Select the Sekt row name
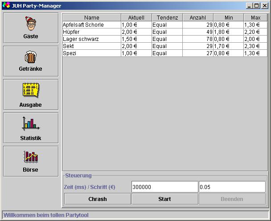This screenshot has width=271, height=221. [x=92, y=46]
